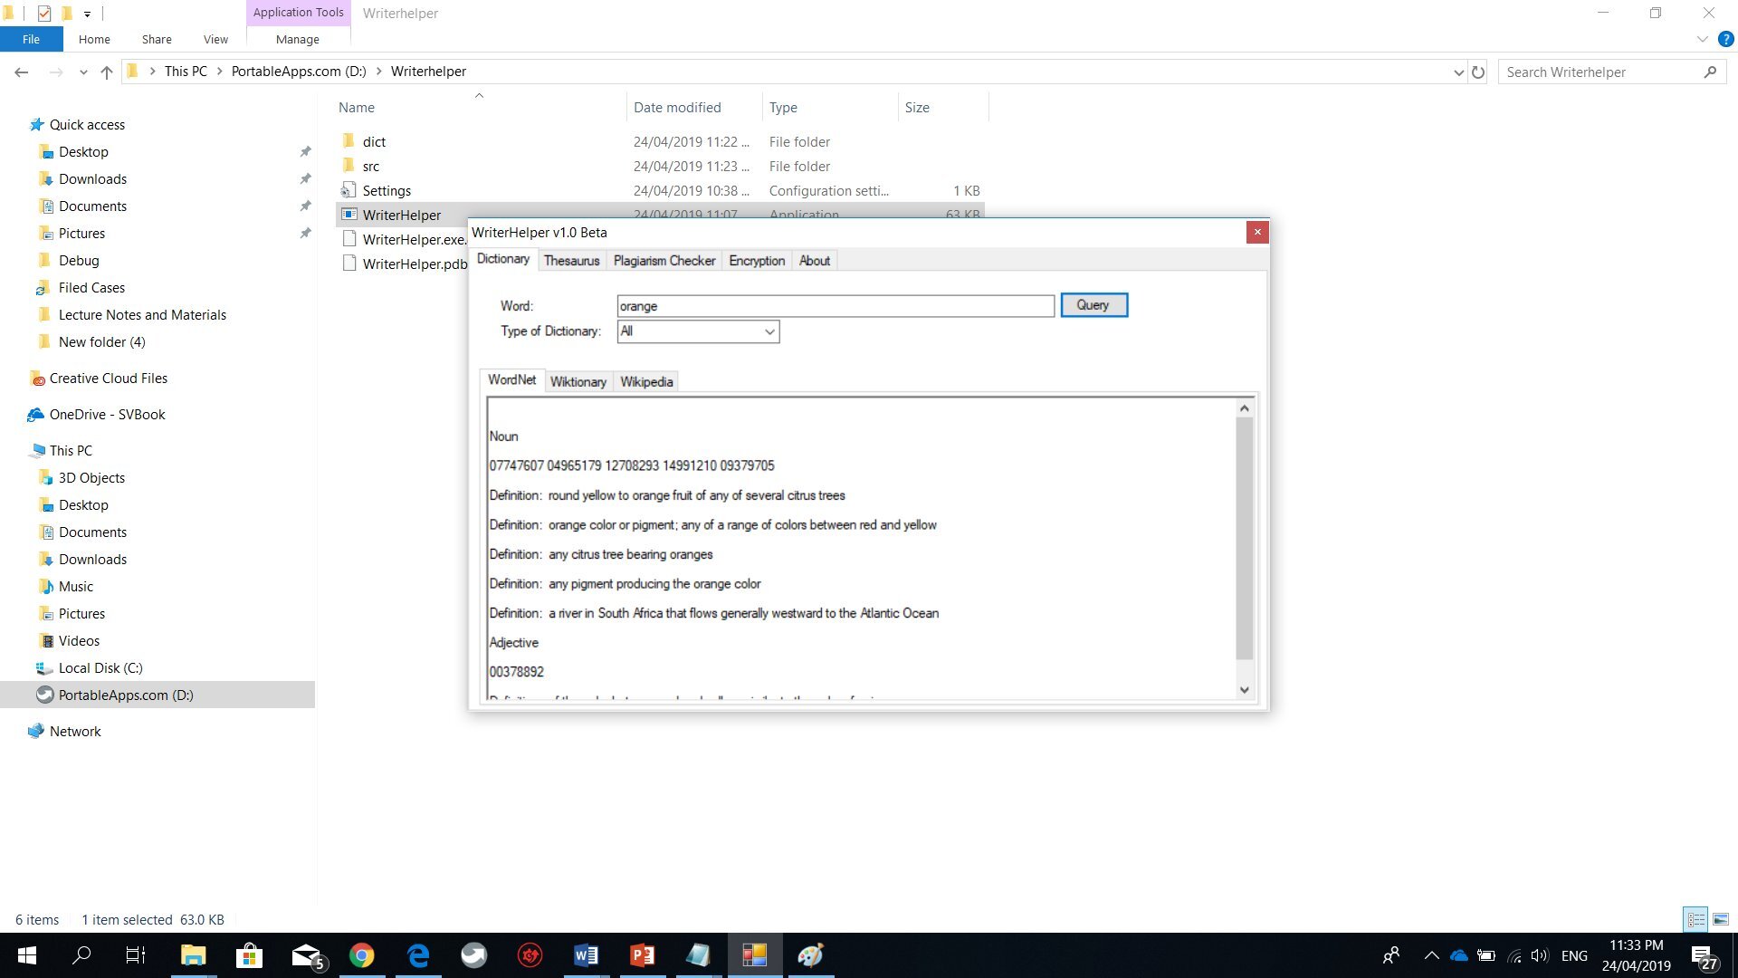This screenshot has width=1738, height=978.
Task: Select the WordNet results tab
Action: coord(511,380)
